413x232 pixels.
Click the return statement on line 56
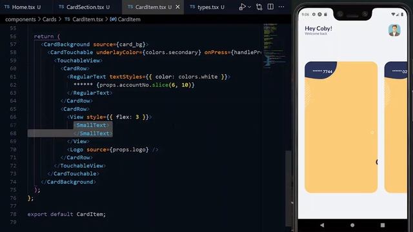47,37
